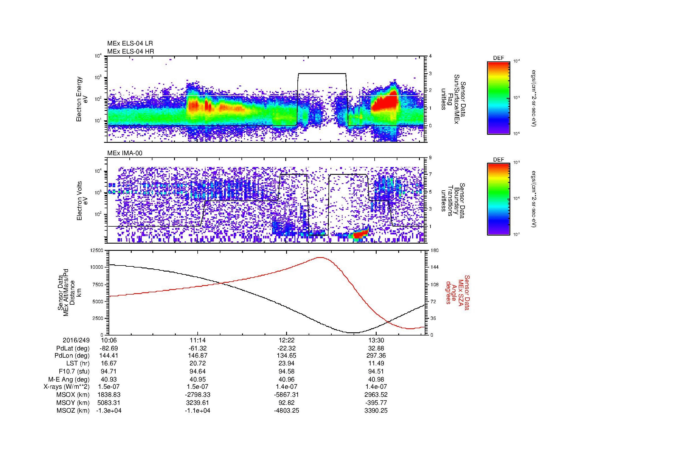Click the MSOY value 5083.31
674x476 pixels.
coord(109,403)
